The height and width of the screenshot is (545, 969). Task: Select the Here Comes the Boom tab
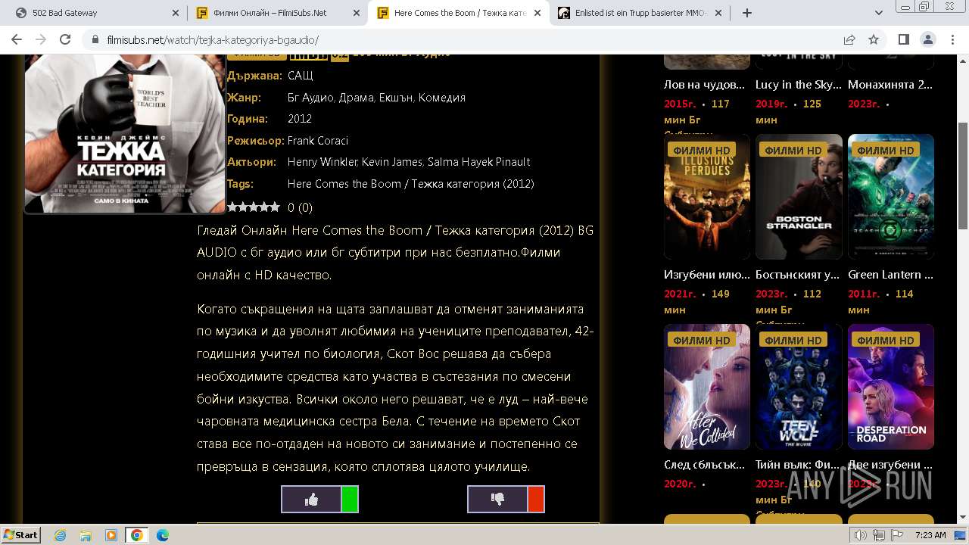(459, 13)
